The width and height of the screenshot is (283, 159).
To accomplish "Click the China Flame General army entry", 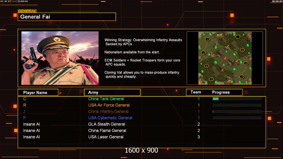I will (x=107, y=131).
